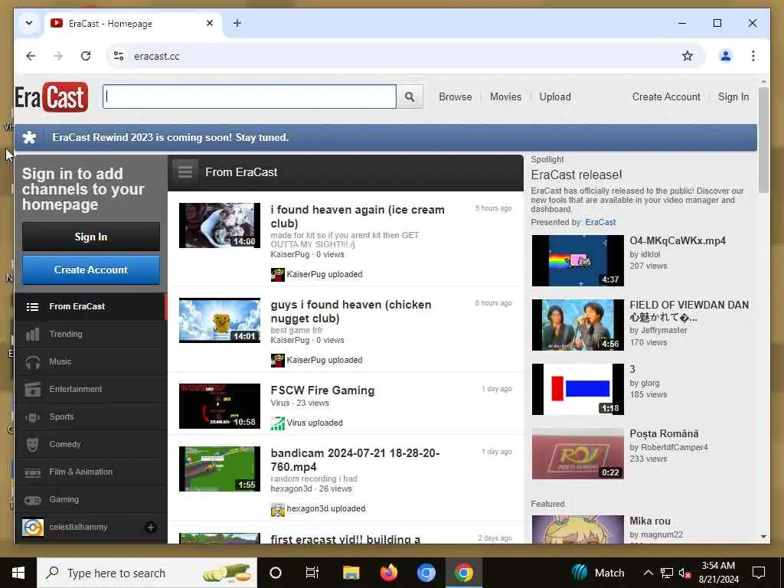View site information icon in address bar

click(x=119, y=56)
